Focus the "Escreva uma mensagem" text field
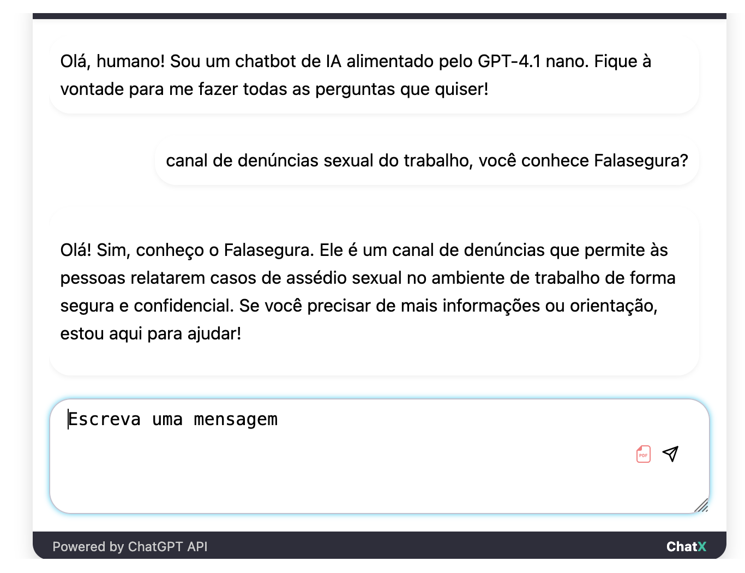The height and width of the screenshot is (573, 745). [380, 456]
